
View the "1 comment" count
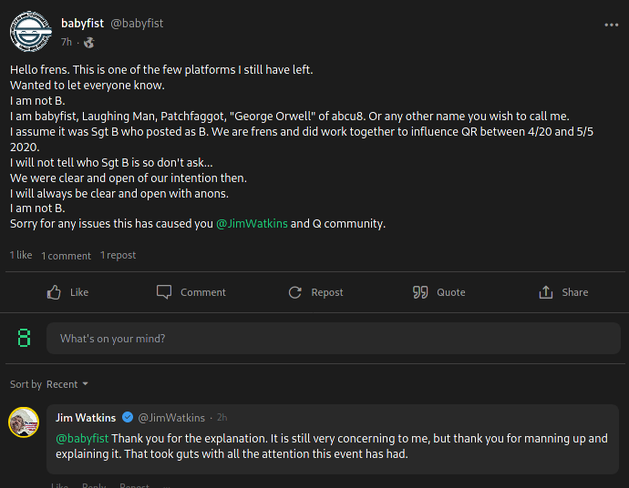(x=67, y=256)
